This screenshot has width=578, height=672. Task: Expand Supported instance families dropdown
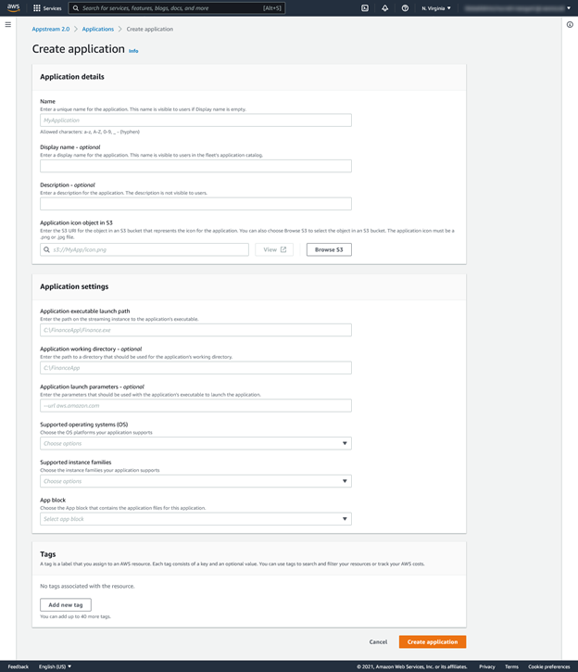(195, 481)
